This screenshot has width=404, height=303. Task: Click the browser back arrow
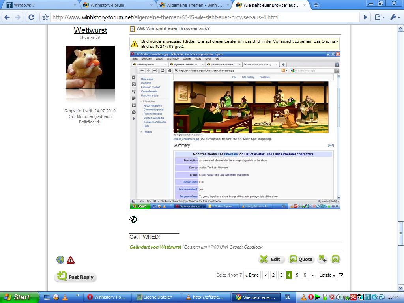click(7, 17)
